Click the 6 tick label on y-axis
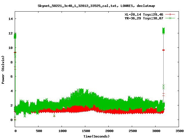The width and height of the screenshot is (185, 139). pyautogui.click(x=11, y=76)
